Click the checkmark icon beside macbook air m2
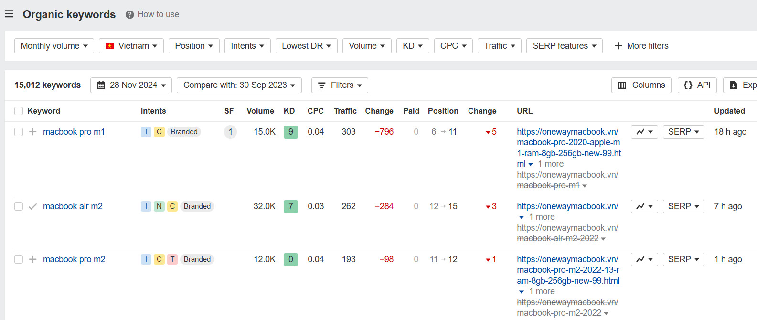757x320 pixels. (x=33, y=206)
